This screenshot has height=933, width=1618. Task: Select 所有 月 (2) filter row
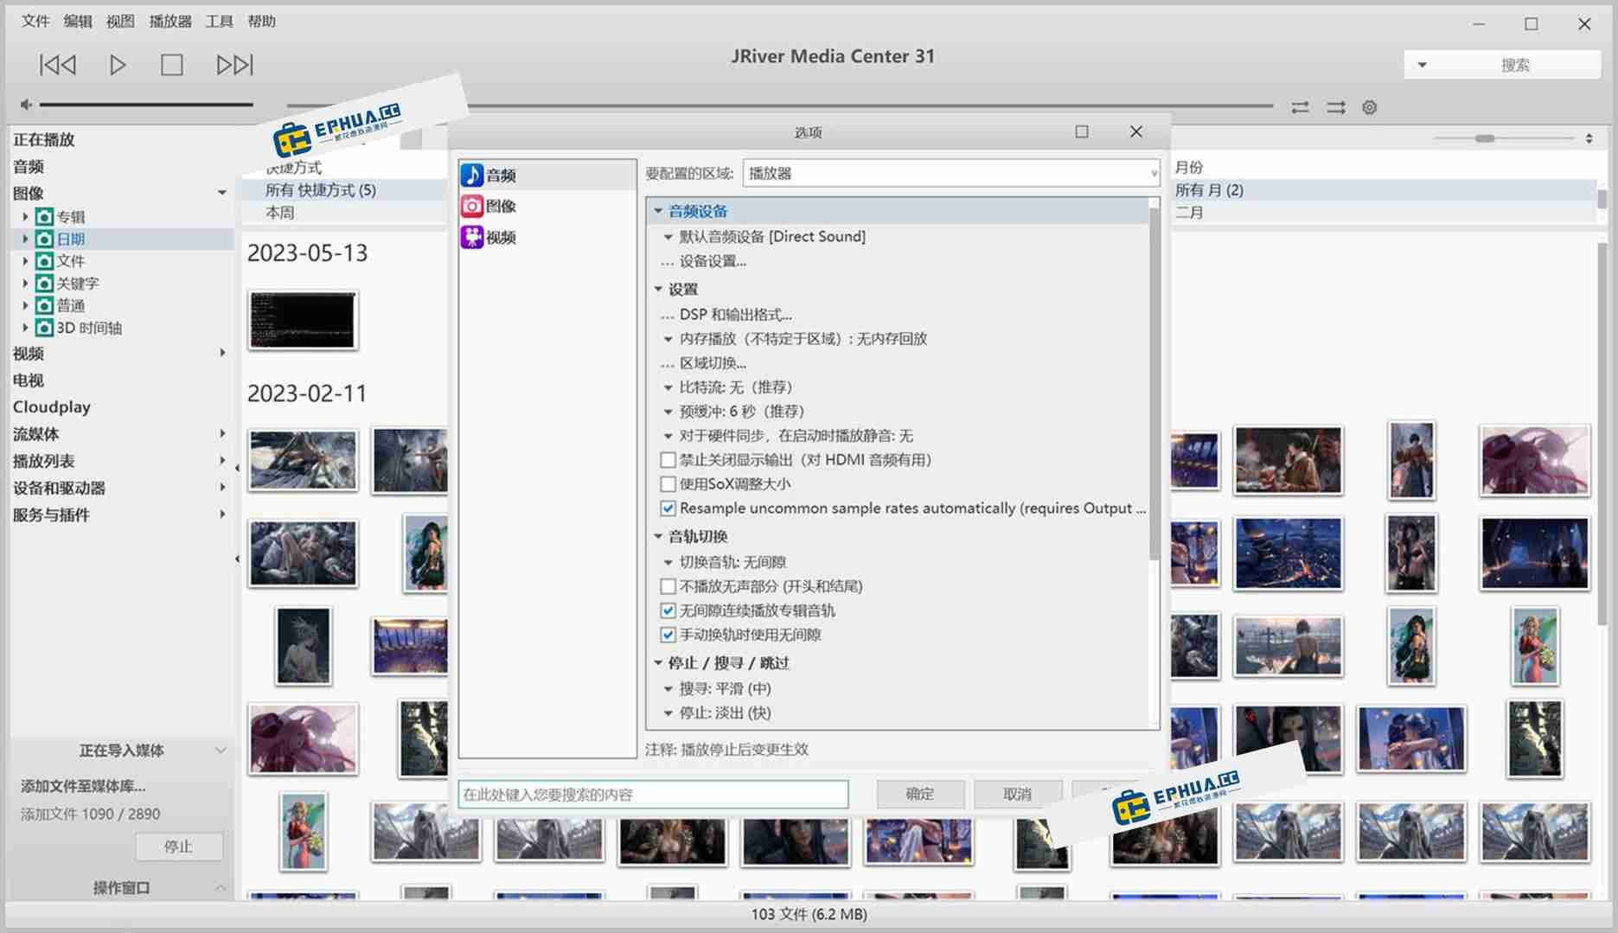[1384, 190]
